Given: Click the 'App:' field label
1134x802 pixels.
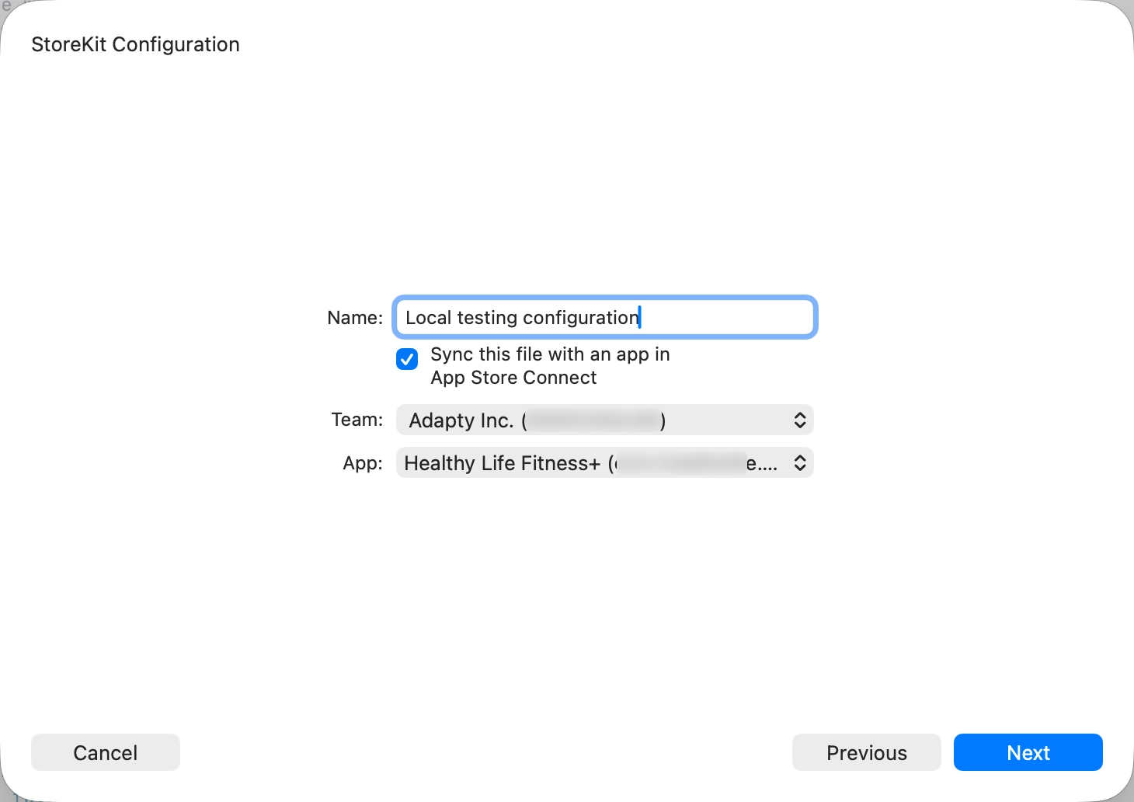Looking at the screenshot, I should 363,463.
